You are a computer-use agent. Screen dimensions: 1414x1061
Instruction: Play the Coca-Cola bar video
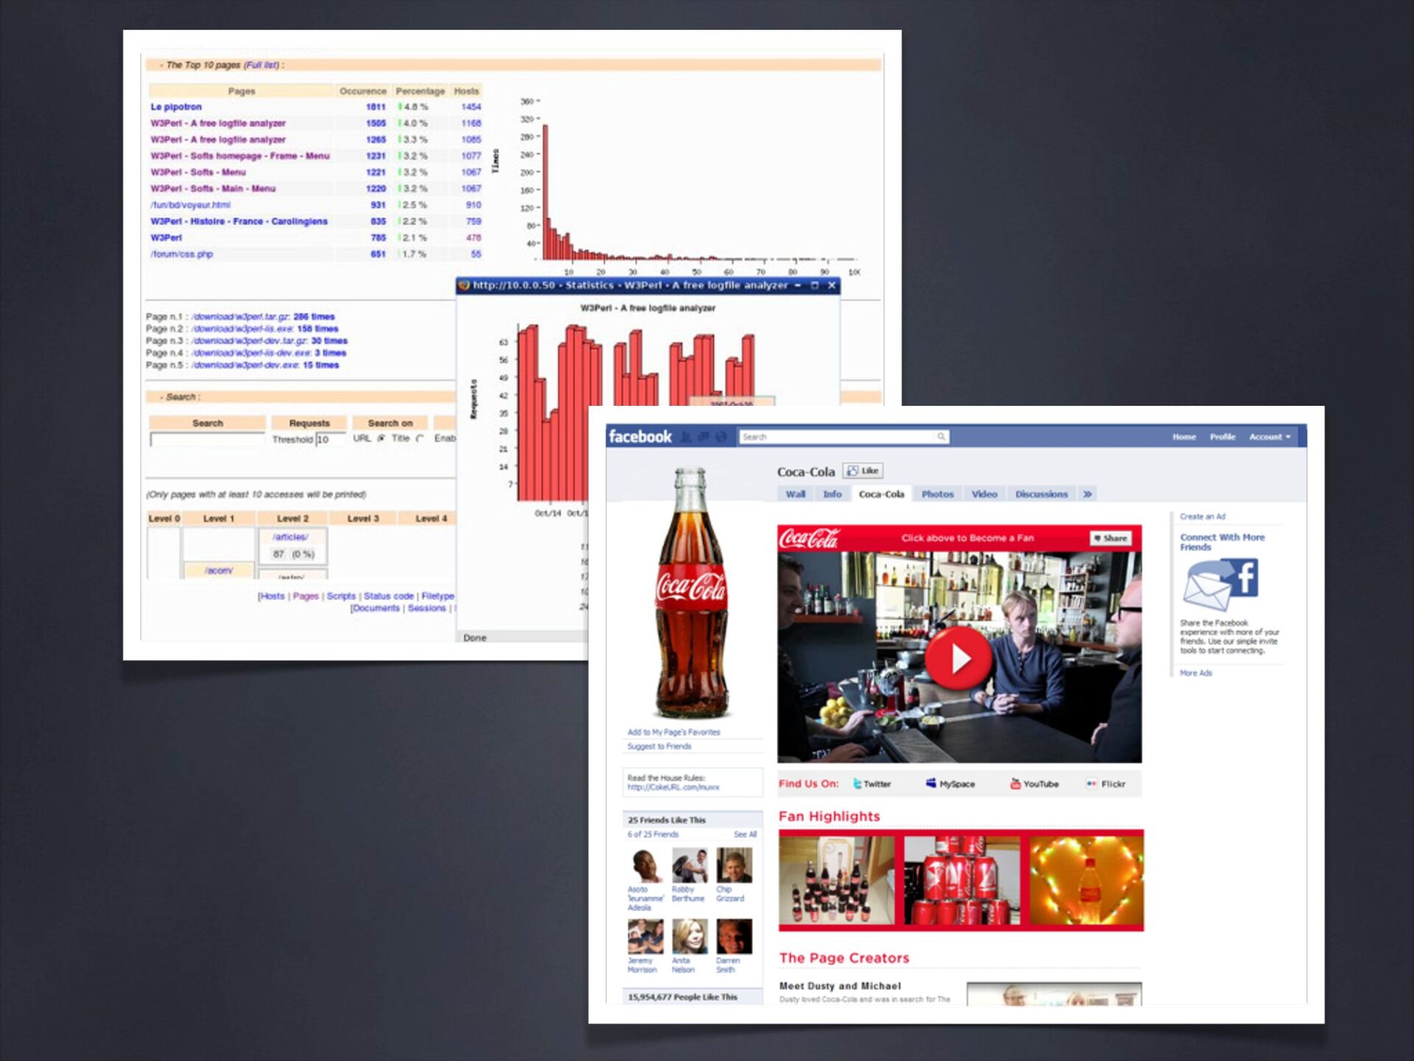(x=958, y=658)
